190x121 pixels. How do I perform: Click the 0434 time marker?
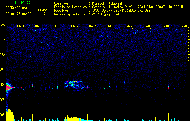point(75,26)
